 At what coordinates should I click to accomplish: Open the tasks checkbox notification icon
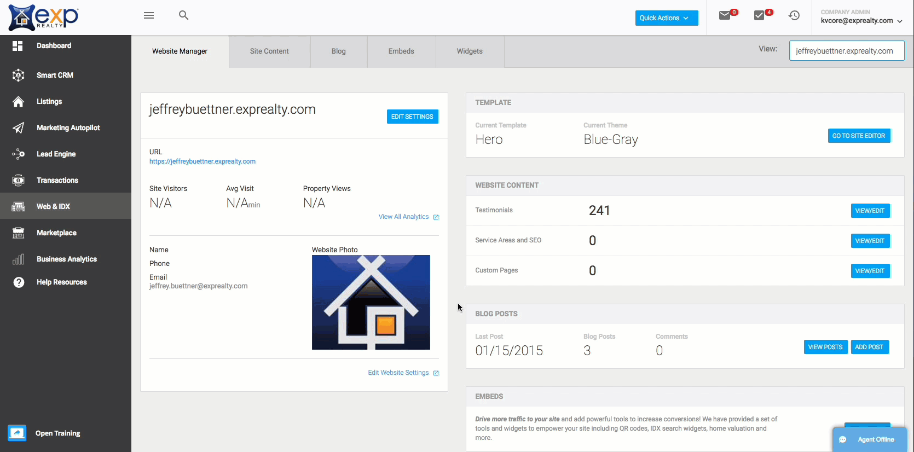click(x=759, y=15)
